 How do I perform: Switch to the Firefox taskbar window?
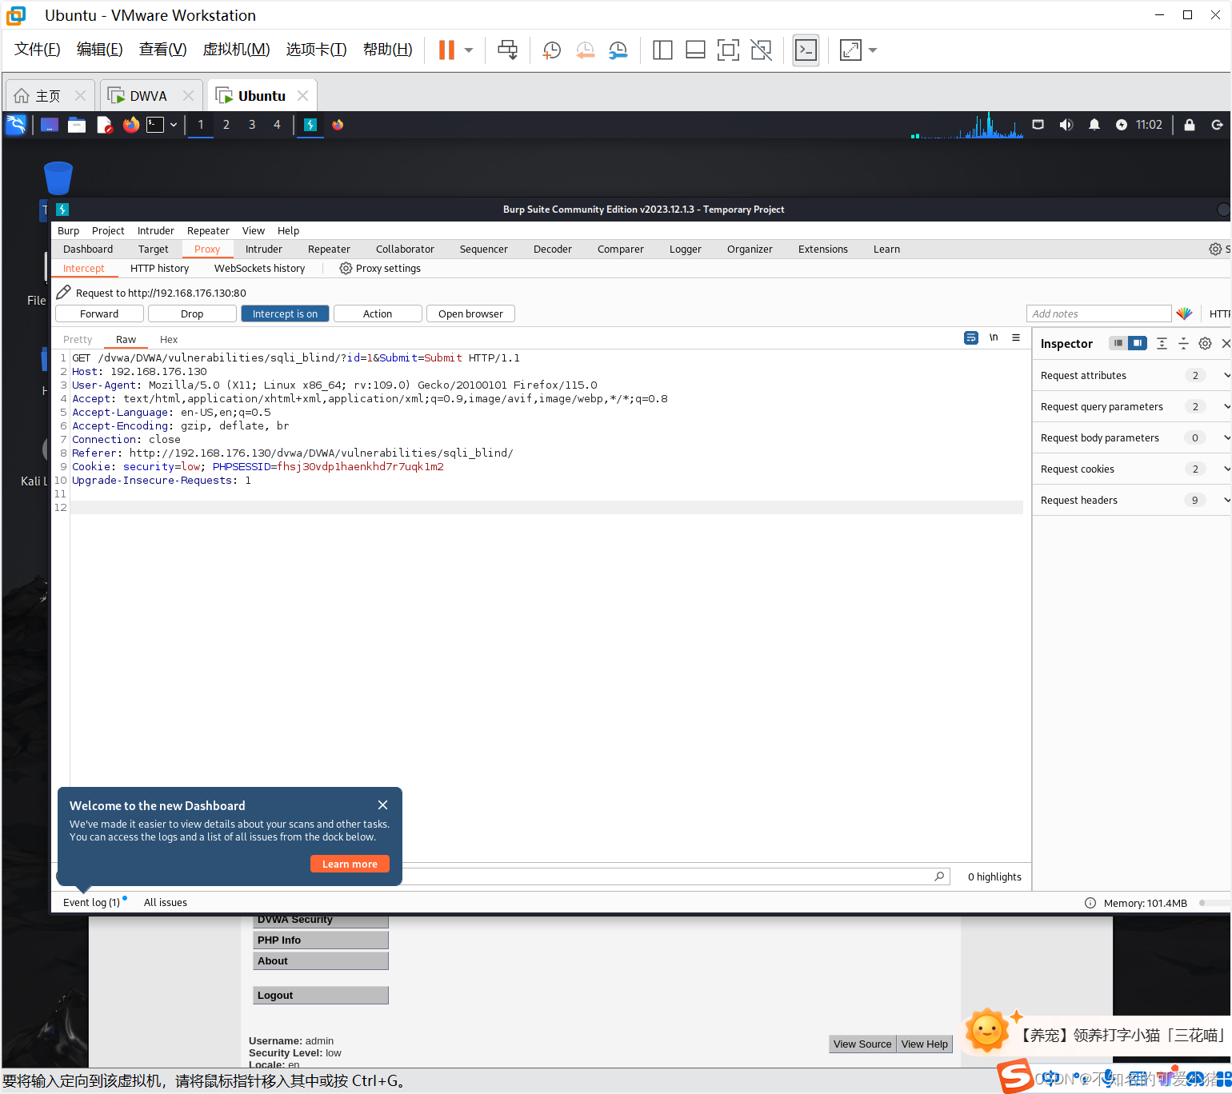click(338, 125)
